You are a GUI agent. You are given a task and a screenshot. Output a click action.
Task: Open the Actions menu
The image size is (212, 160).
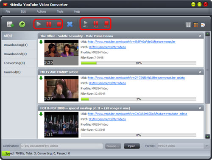(x=42, y=11)
